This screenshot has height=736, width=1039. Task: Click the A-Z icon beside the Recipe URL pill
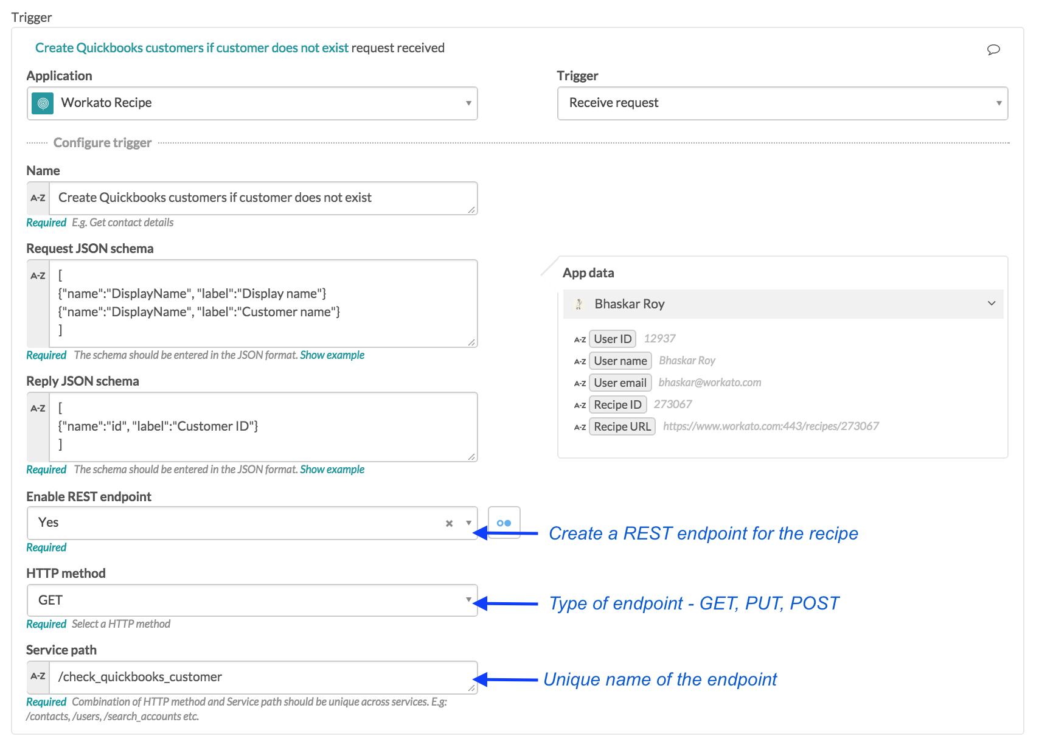[580, 426]
